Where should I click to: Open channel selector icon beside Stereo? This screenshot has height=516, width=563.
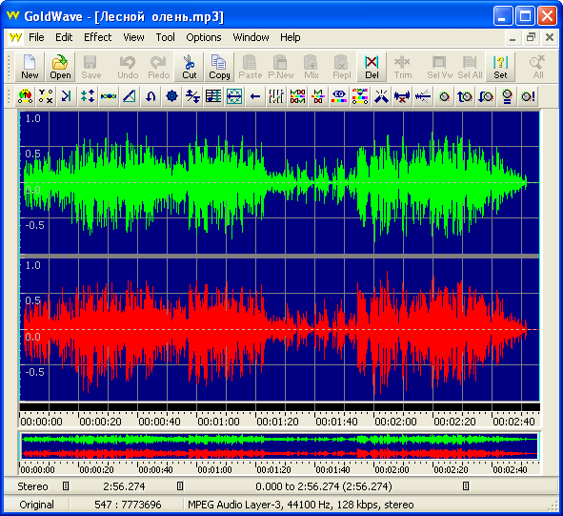[66, 486]
